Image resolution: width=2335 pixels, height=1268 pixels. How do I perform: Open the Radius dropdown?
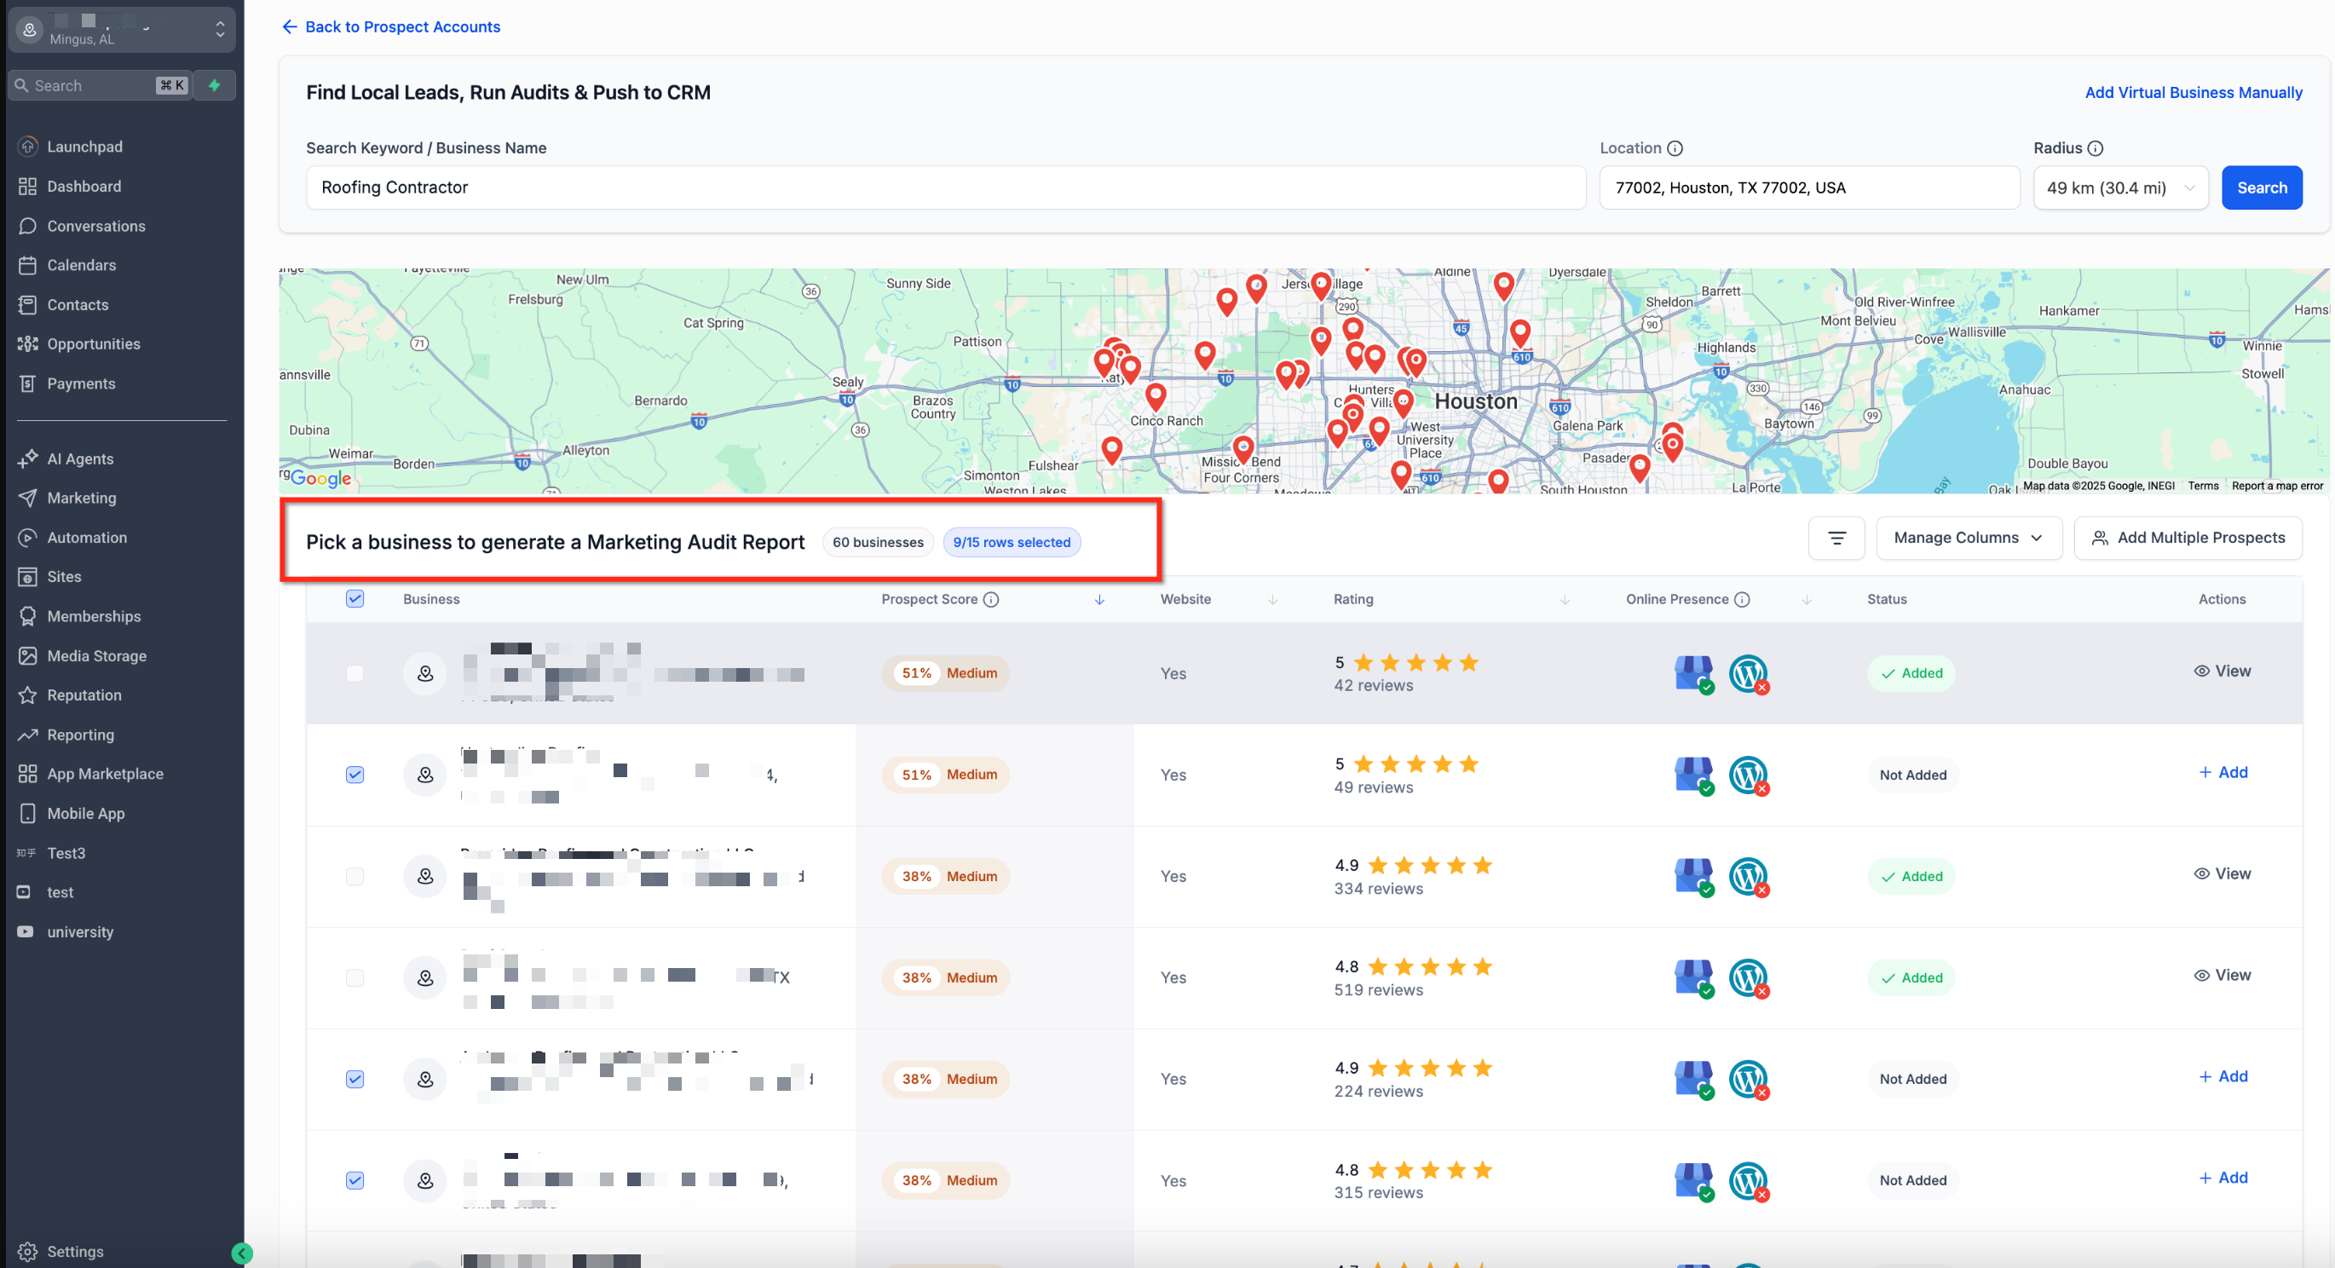click(2119, 187)
